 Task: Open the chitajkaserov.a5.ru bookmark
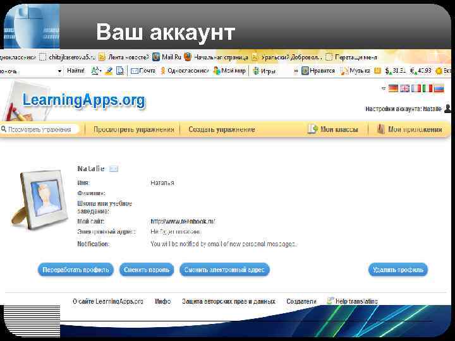[68, 57]
